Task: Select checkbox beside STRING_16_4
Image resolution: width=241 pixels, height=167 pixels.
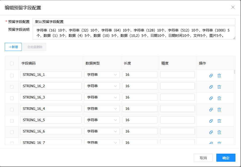Action: pyautogui.click(x=12, y=110)
